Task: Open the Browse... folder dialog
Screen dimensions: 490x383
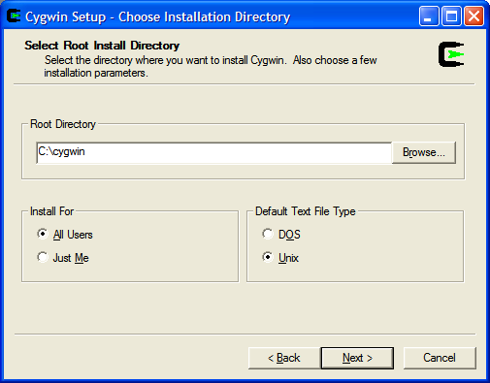Action: pyautogui.click(x=424, y=152)
